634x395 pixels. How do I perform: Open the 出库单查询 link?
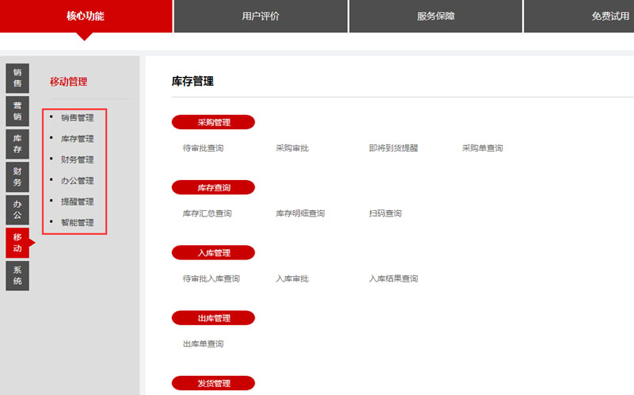pos(203,344)
